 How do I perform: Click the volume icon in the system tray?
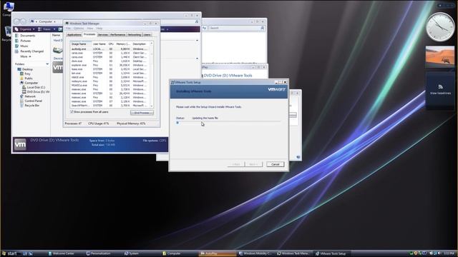coord(439,253)
